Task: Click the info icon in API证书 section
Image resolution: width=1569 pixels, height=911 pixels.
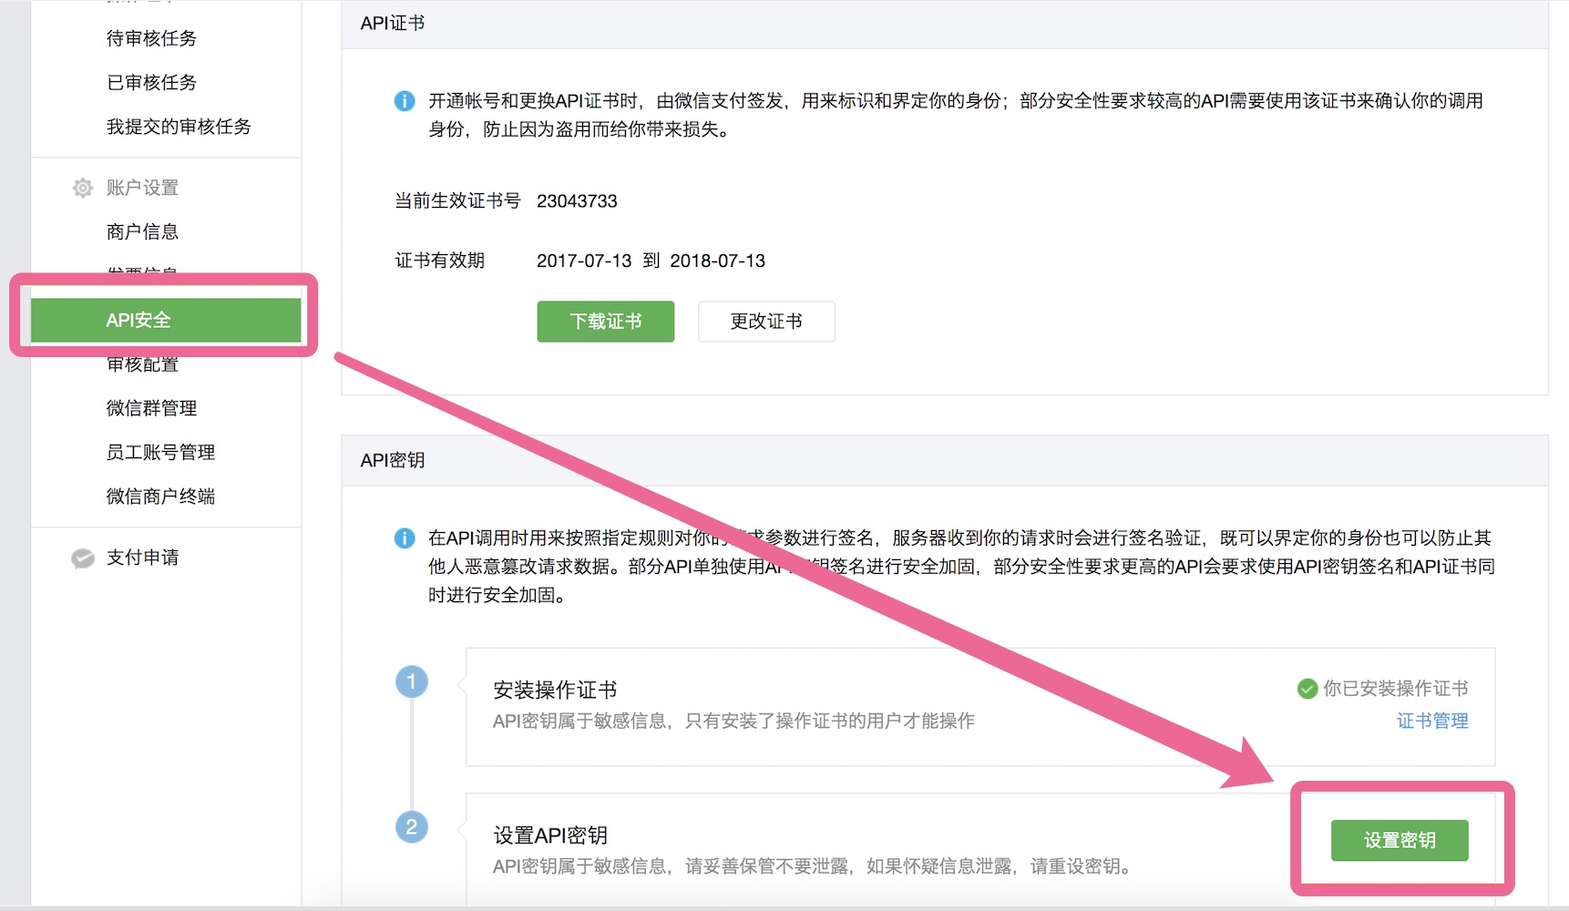Action: [404, 101]
